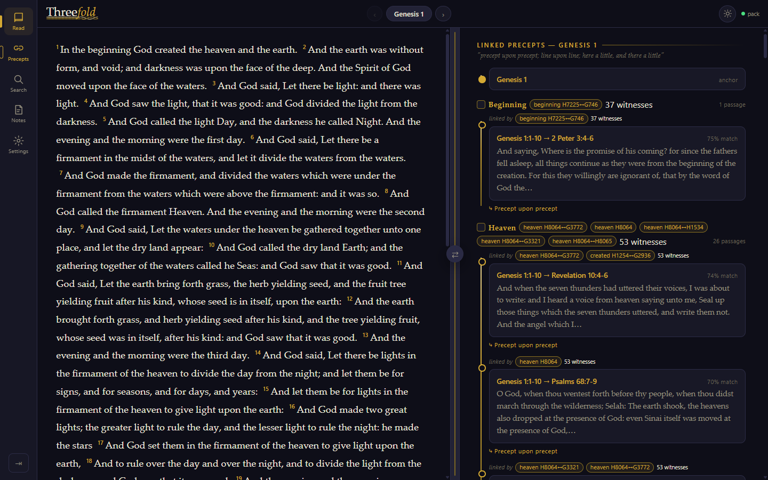
Task: Click the heaven H8064↔H1534 tag
Action: coord(674,227)
